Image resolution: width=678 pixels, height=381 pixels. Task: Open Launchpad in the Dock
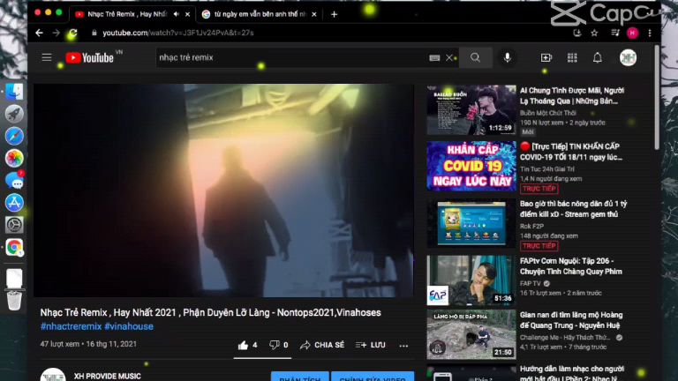(x=14, y=114)
